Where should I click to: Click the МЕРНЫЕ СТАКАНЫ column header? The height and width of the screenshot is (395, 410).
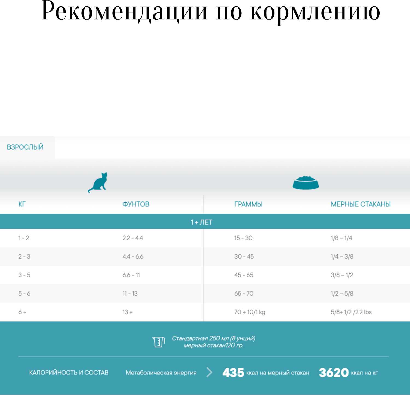[x=361, y=204]
